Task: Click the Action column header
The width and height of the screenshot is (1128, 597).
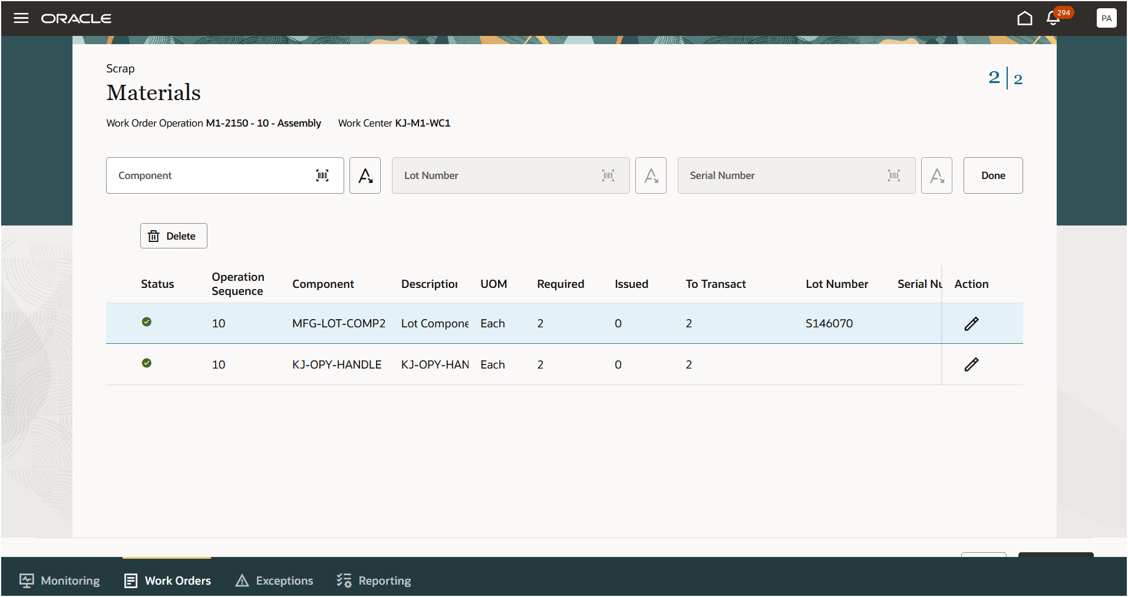Action: click(971, 284)
